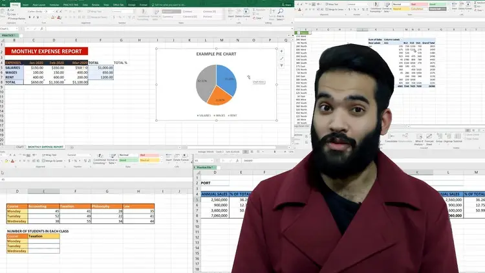Select the EXAMPLE PIE CHART title

click(x=216, y=54)
